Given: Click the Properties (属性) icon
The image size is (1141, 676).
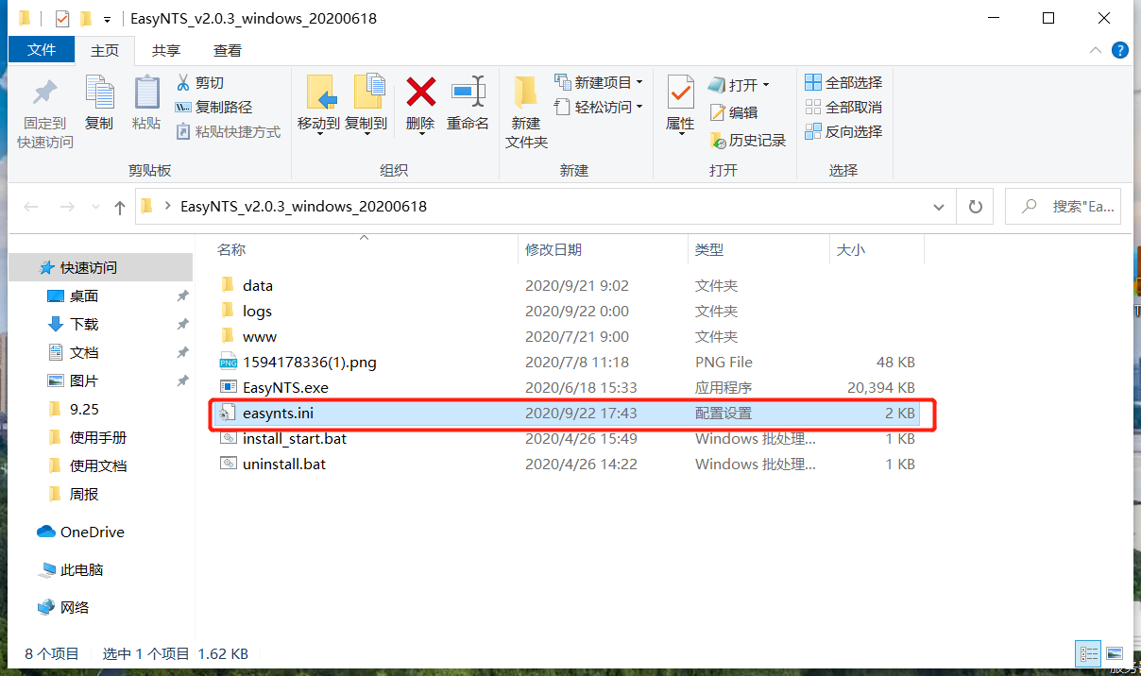Looking at the screenshot, I should point(680,93).
